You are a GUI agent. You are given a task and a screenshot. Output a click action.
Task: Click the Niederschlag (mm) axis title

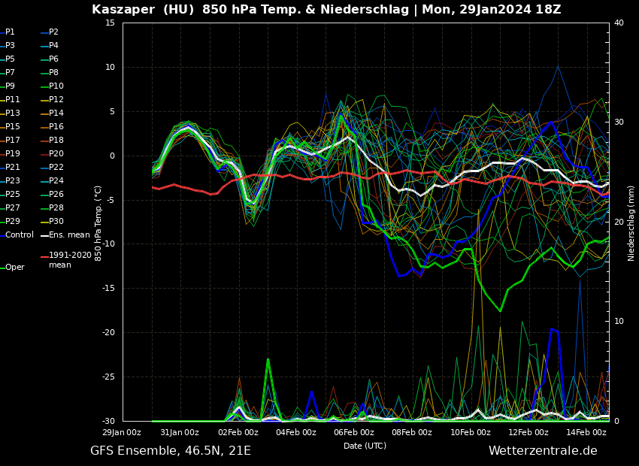pyautogui.click(x=631, y=223)
